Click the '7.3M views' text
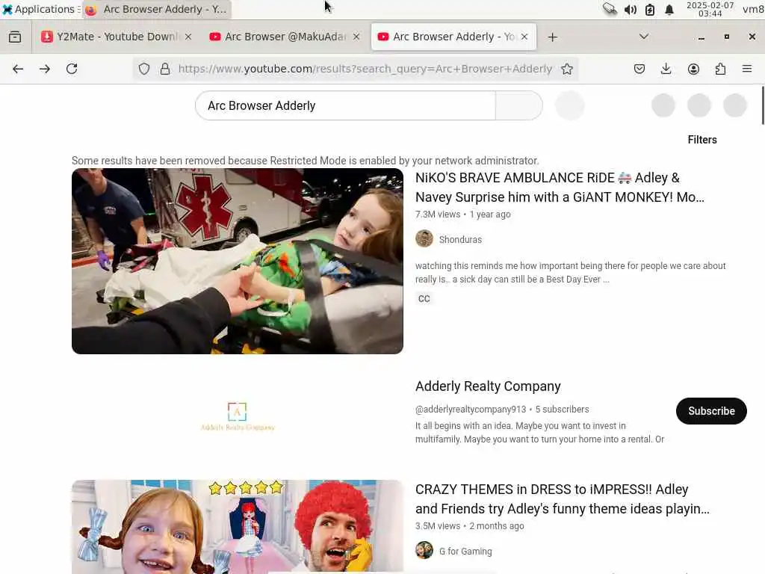The width and height of the screenshot is (765, 574). click(438, 215)
